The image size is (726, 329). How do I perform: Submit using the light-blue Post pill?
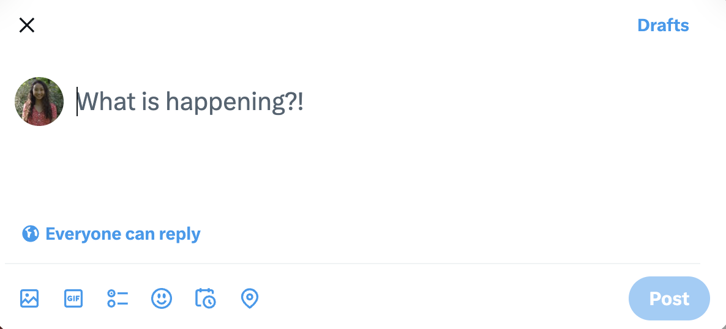click(x=669, y=298)
